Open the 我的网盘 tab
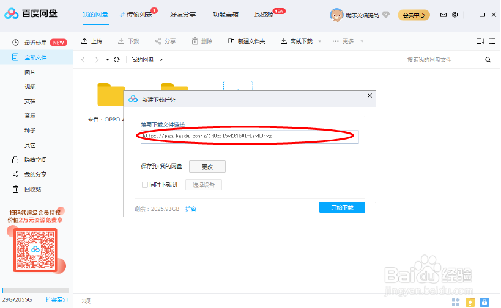The image size is (501, 308). click(95, 15)
